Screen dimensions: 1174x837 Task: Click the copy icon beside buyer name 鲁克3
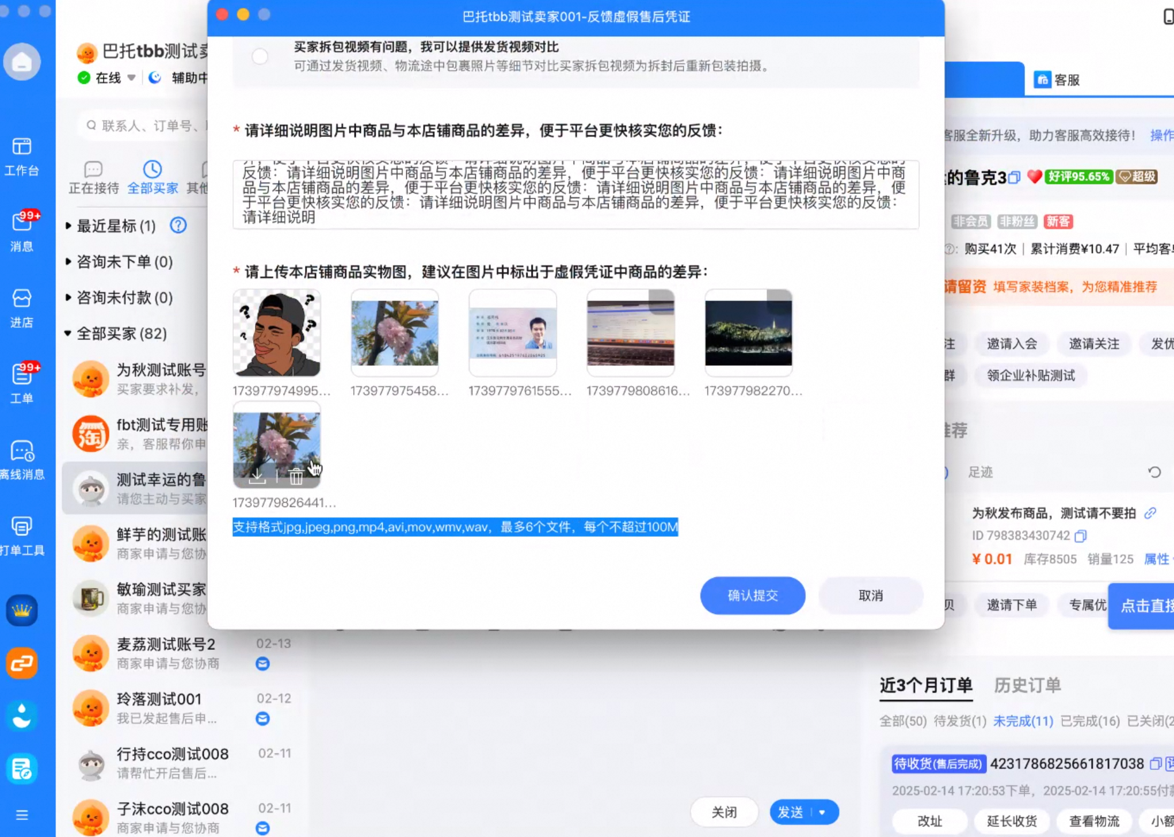[x=1015, y=177]
